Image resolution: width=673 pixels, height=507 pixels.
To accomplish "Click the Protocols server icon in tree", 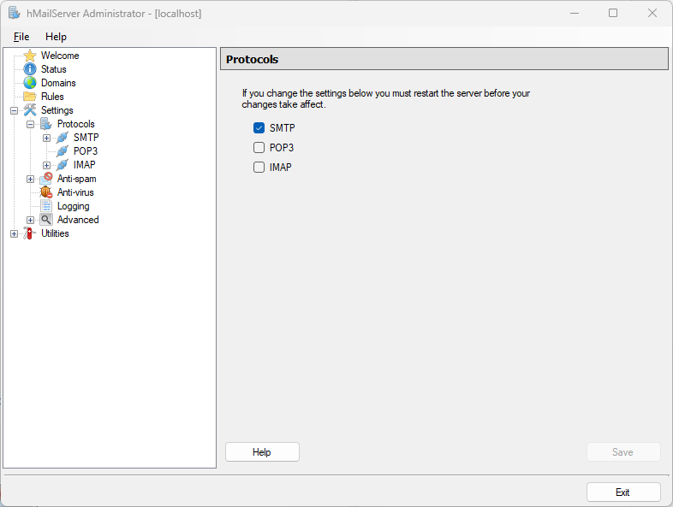I will point(46,124).
